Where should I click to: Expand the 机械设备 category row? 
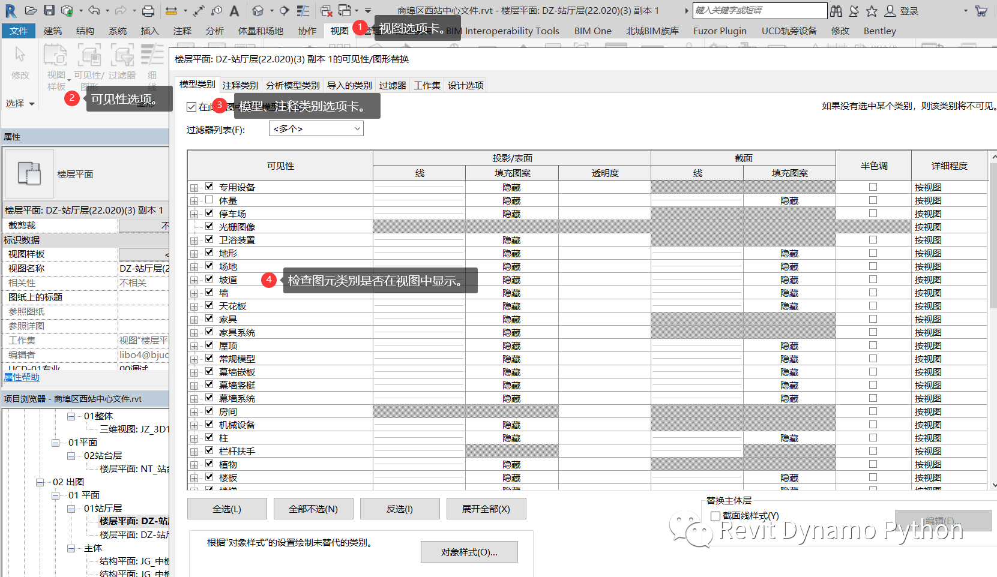[194, 425]
